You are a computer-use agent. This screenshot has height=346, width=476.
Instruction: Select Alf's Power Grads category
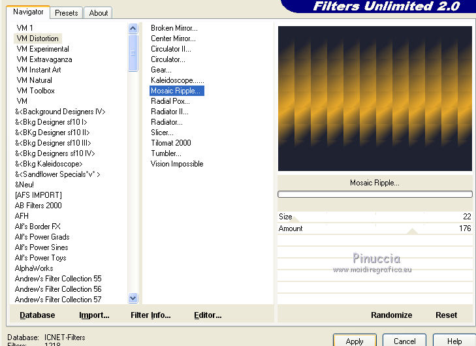tap(42, 237)
